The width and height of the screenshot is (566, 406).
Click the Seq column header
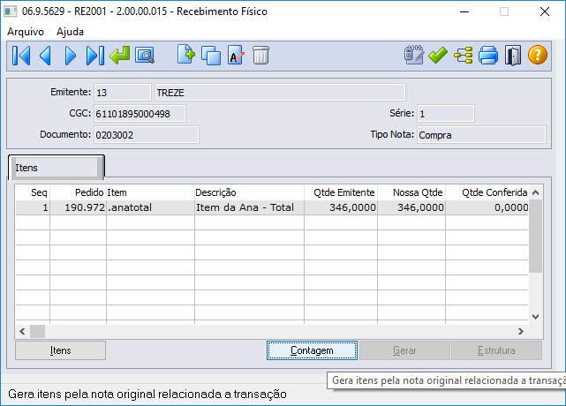tap(33, 192)
